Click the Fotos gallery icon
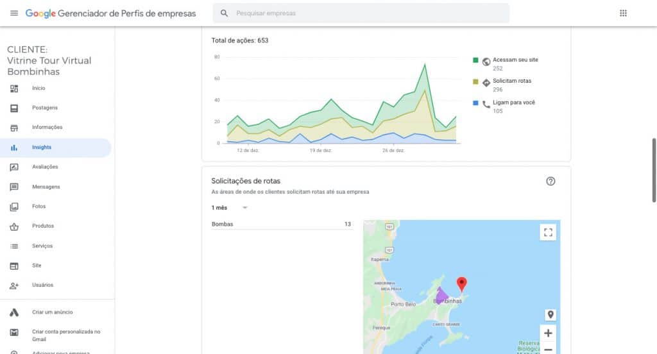The height and width of the screenshot is (354, 657). [x=14, y=206]
